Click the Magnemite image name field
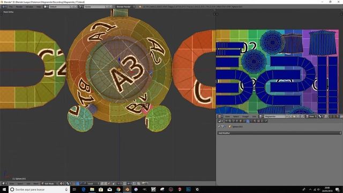The image size is (343, 193). pos(275,116)
